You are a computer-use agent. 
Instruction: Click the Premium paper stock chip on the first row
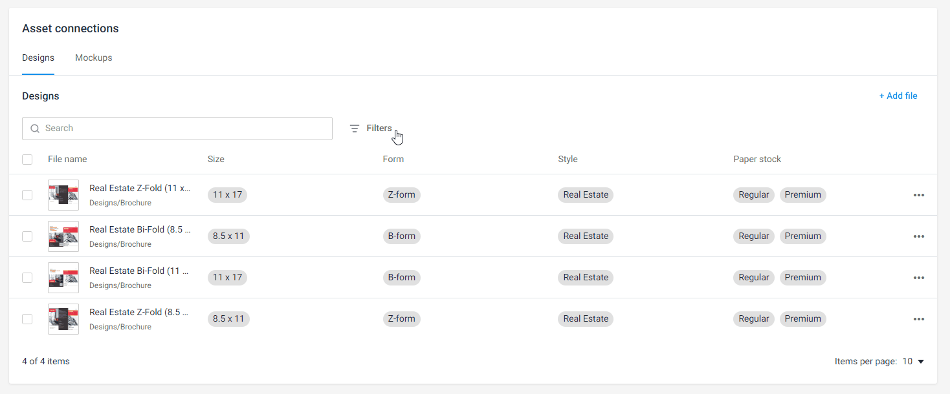(x=802, y=194)
